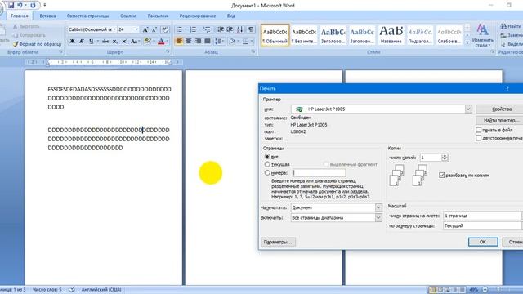Show paragraph marks with the ¶ icon

(251, 29)
